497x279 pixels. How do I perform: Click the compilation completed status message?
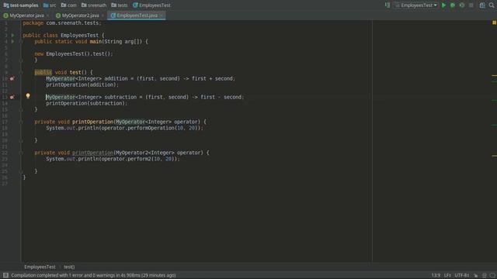pos(93,275)
